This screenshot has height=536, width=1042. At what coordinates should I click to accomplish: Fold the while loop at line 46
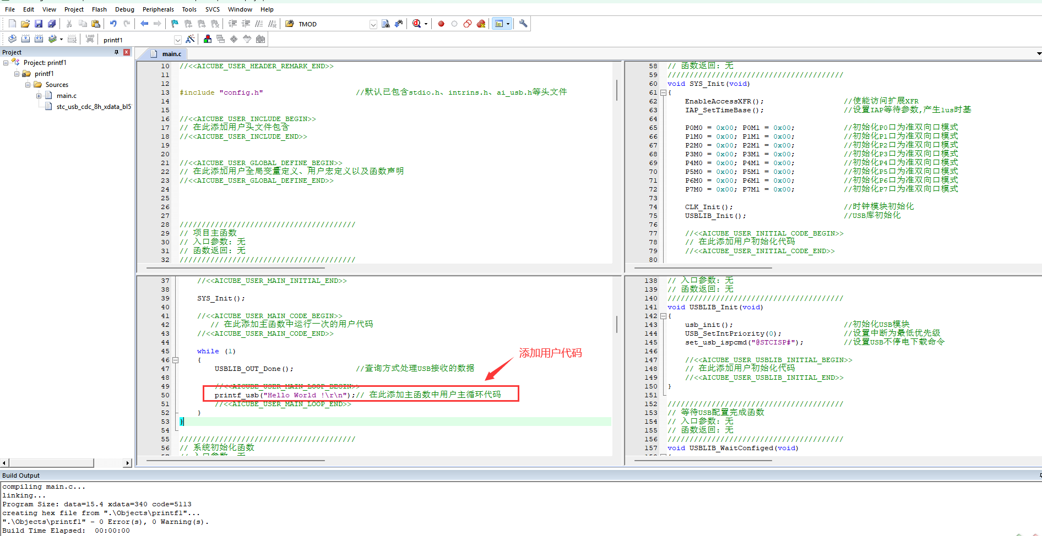(175, 360)
